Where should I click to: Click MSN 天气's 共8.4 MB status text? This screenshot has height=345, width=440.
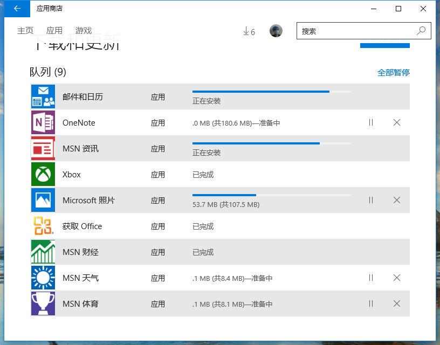[232, 278]
